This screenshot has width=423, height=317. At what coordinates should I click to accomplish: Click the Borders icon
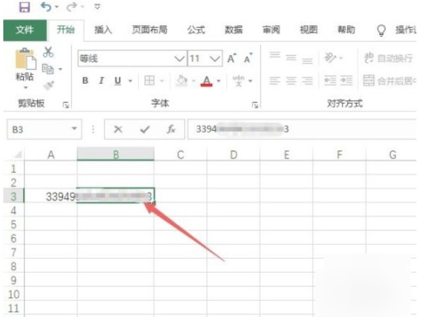(149, 81)
